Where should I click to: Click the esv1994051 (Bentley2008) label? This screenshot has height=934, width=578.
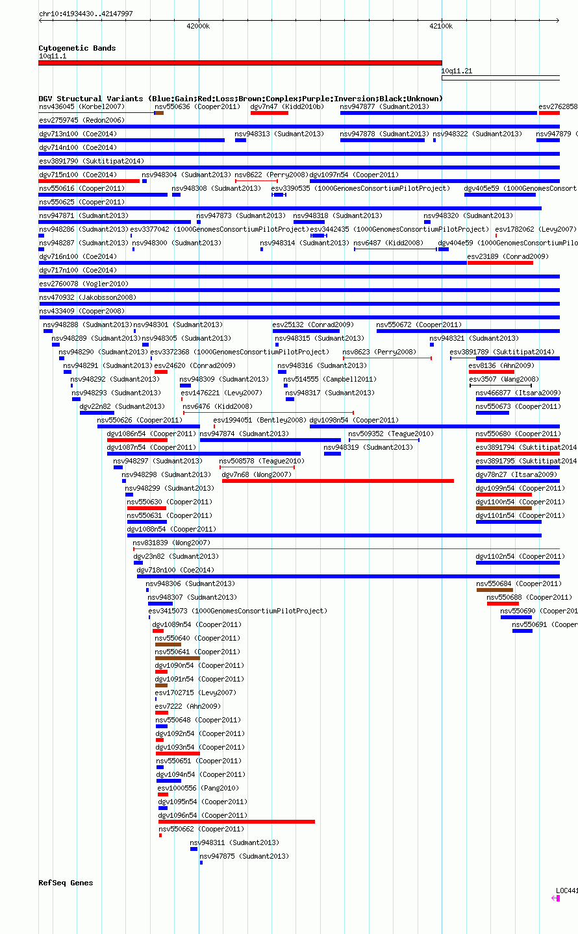260,420
